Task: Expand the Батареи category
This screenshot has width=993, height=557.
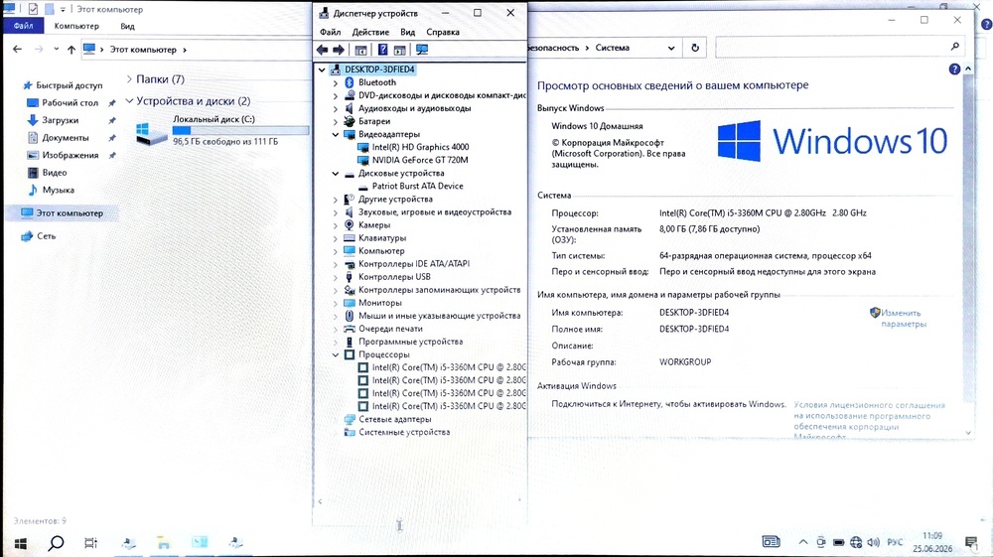Action: [x=335, y=121]
